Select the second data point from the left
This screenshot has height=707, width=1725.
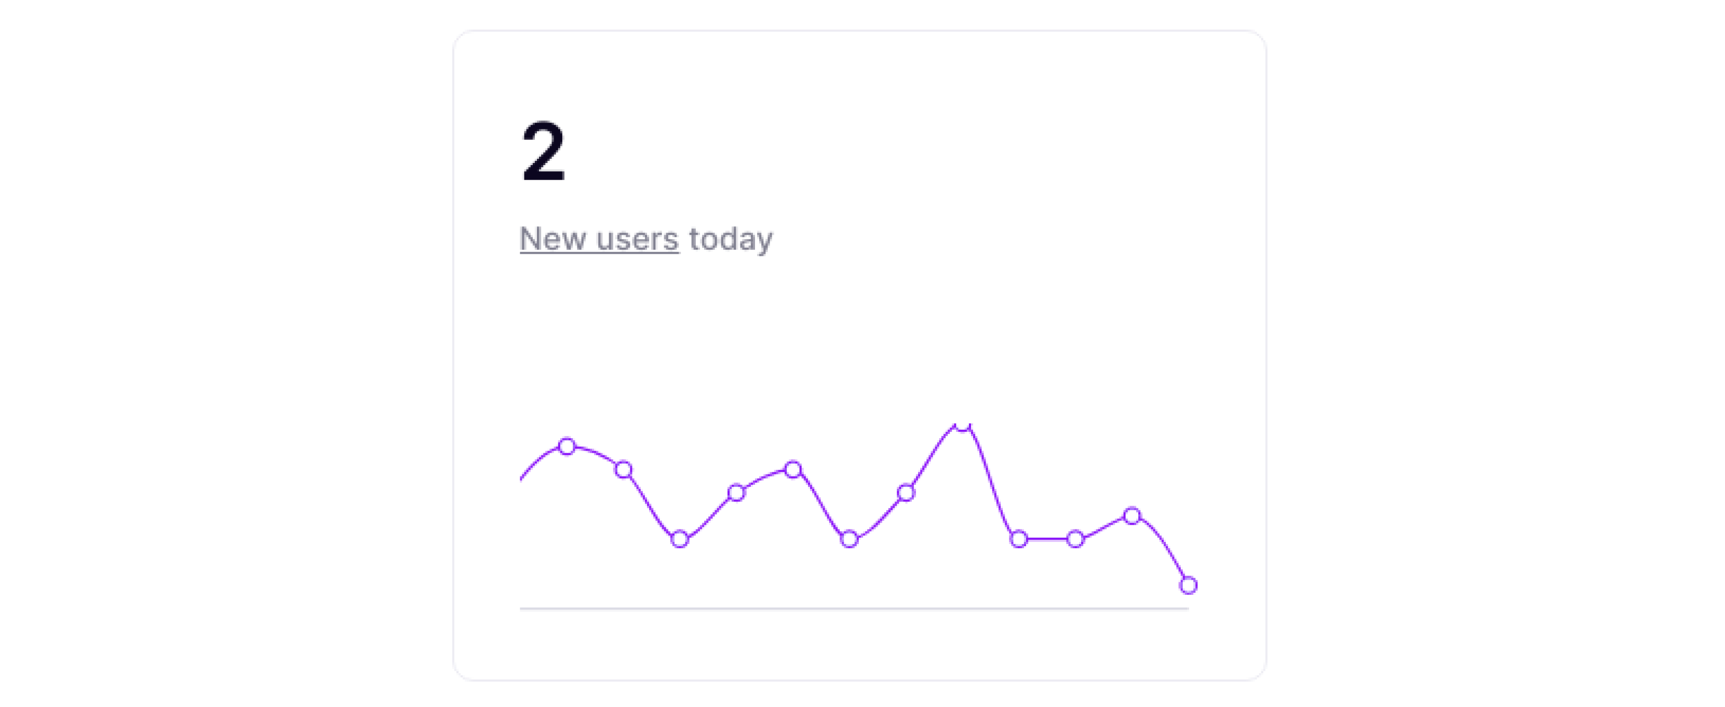[x=624, y=470]
